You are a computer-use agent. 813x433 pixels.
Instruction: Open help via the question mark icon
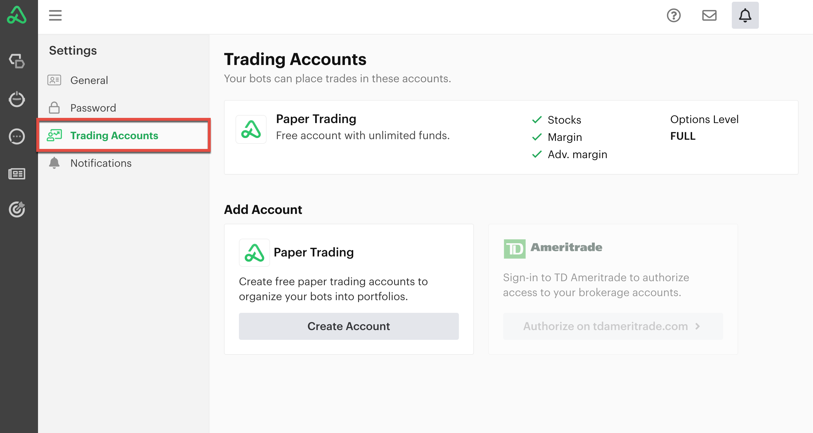(x=674, y=15)
